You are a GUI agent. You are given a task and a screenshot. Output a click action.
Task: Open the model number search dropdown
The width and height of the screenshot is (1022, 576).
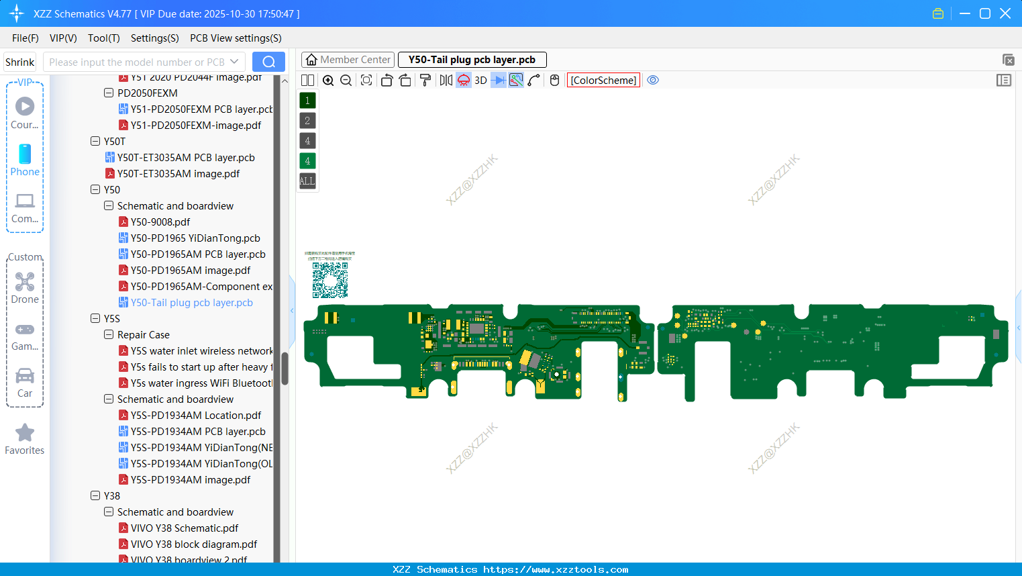coord(235,61)
